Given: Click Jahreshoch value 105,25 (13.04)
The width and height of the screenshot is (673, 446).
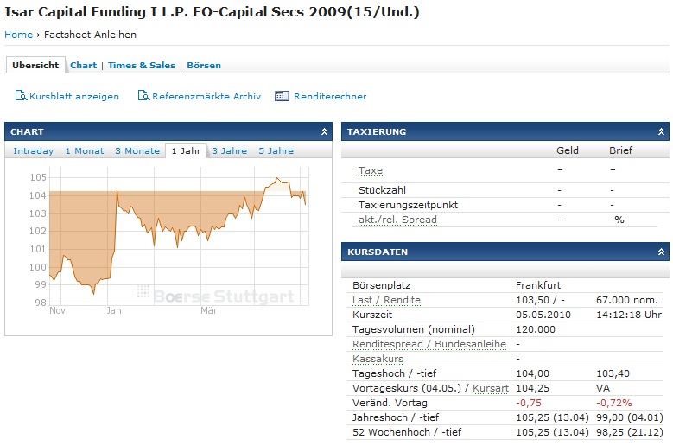Looking at the screenshot, I should coord(552,417).
